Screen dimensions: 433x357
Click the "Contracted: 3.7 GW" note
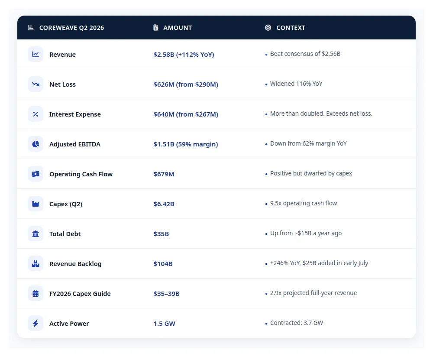click(x=296, y=323)
